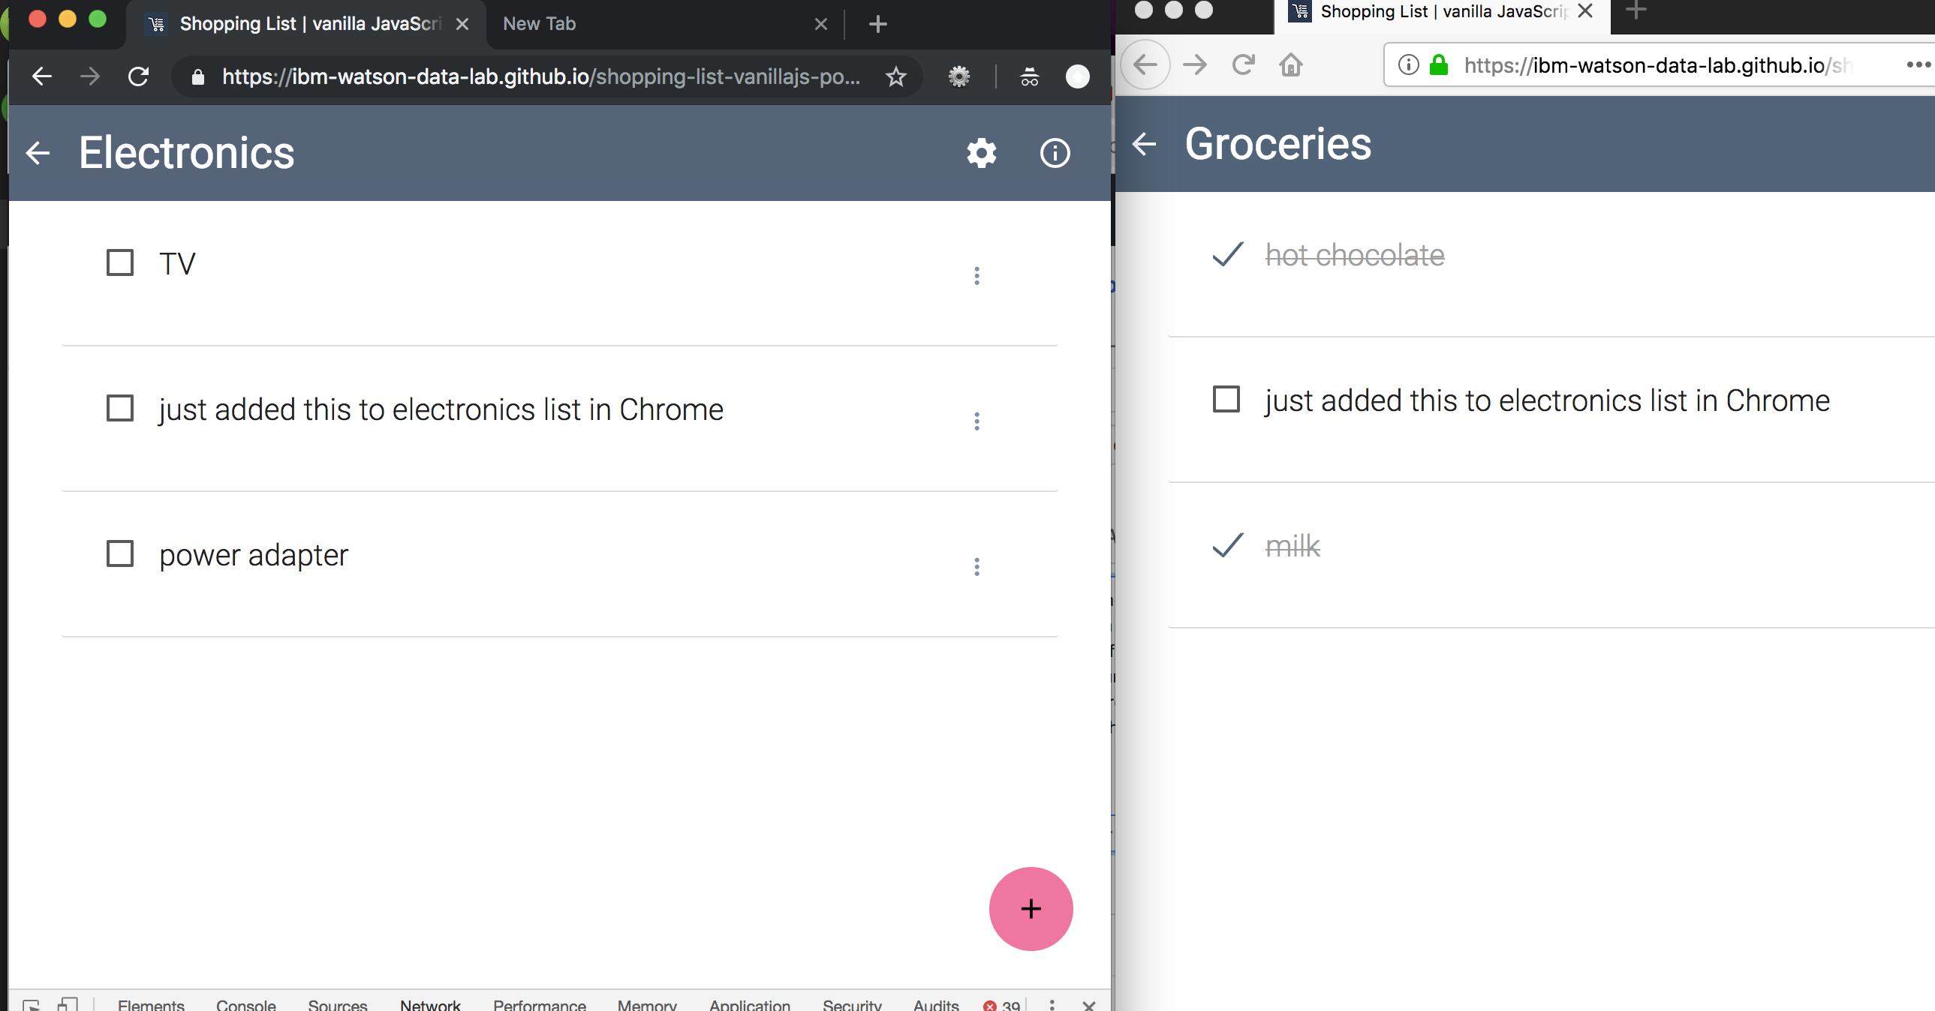The width and height of the screenshot is (1935, 1011).
Task: Open a new Chrome tab with plus
Action: point(877,25)
